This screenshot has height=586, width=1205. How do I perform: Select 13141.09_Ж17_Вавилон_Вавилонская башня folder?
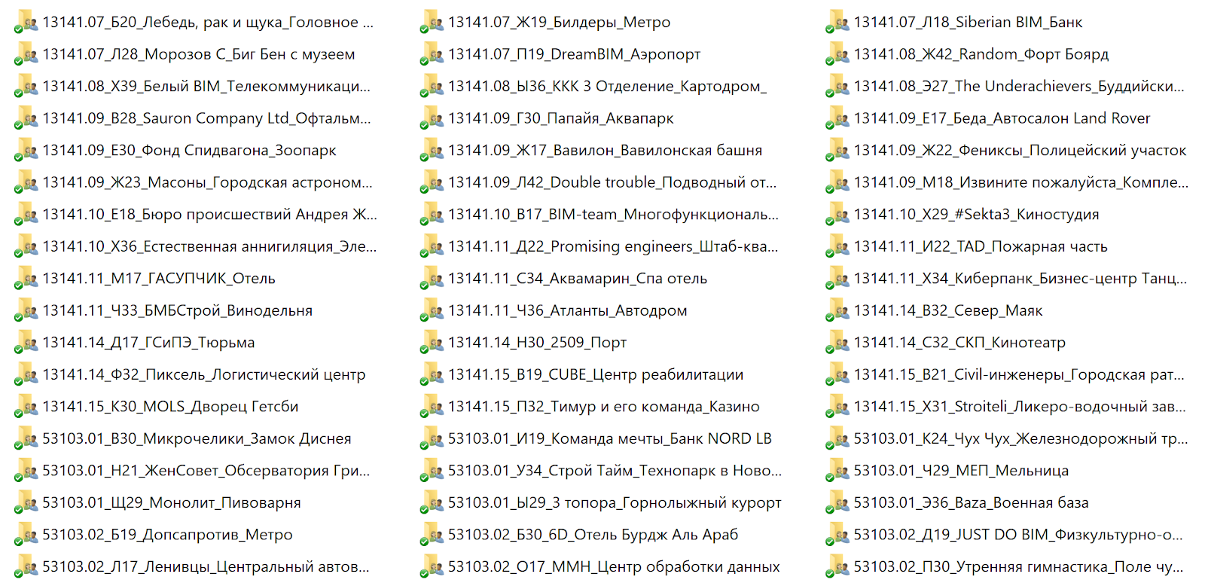(605, 151)
